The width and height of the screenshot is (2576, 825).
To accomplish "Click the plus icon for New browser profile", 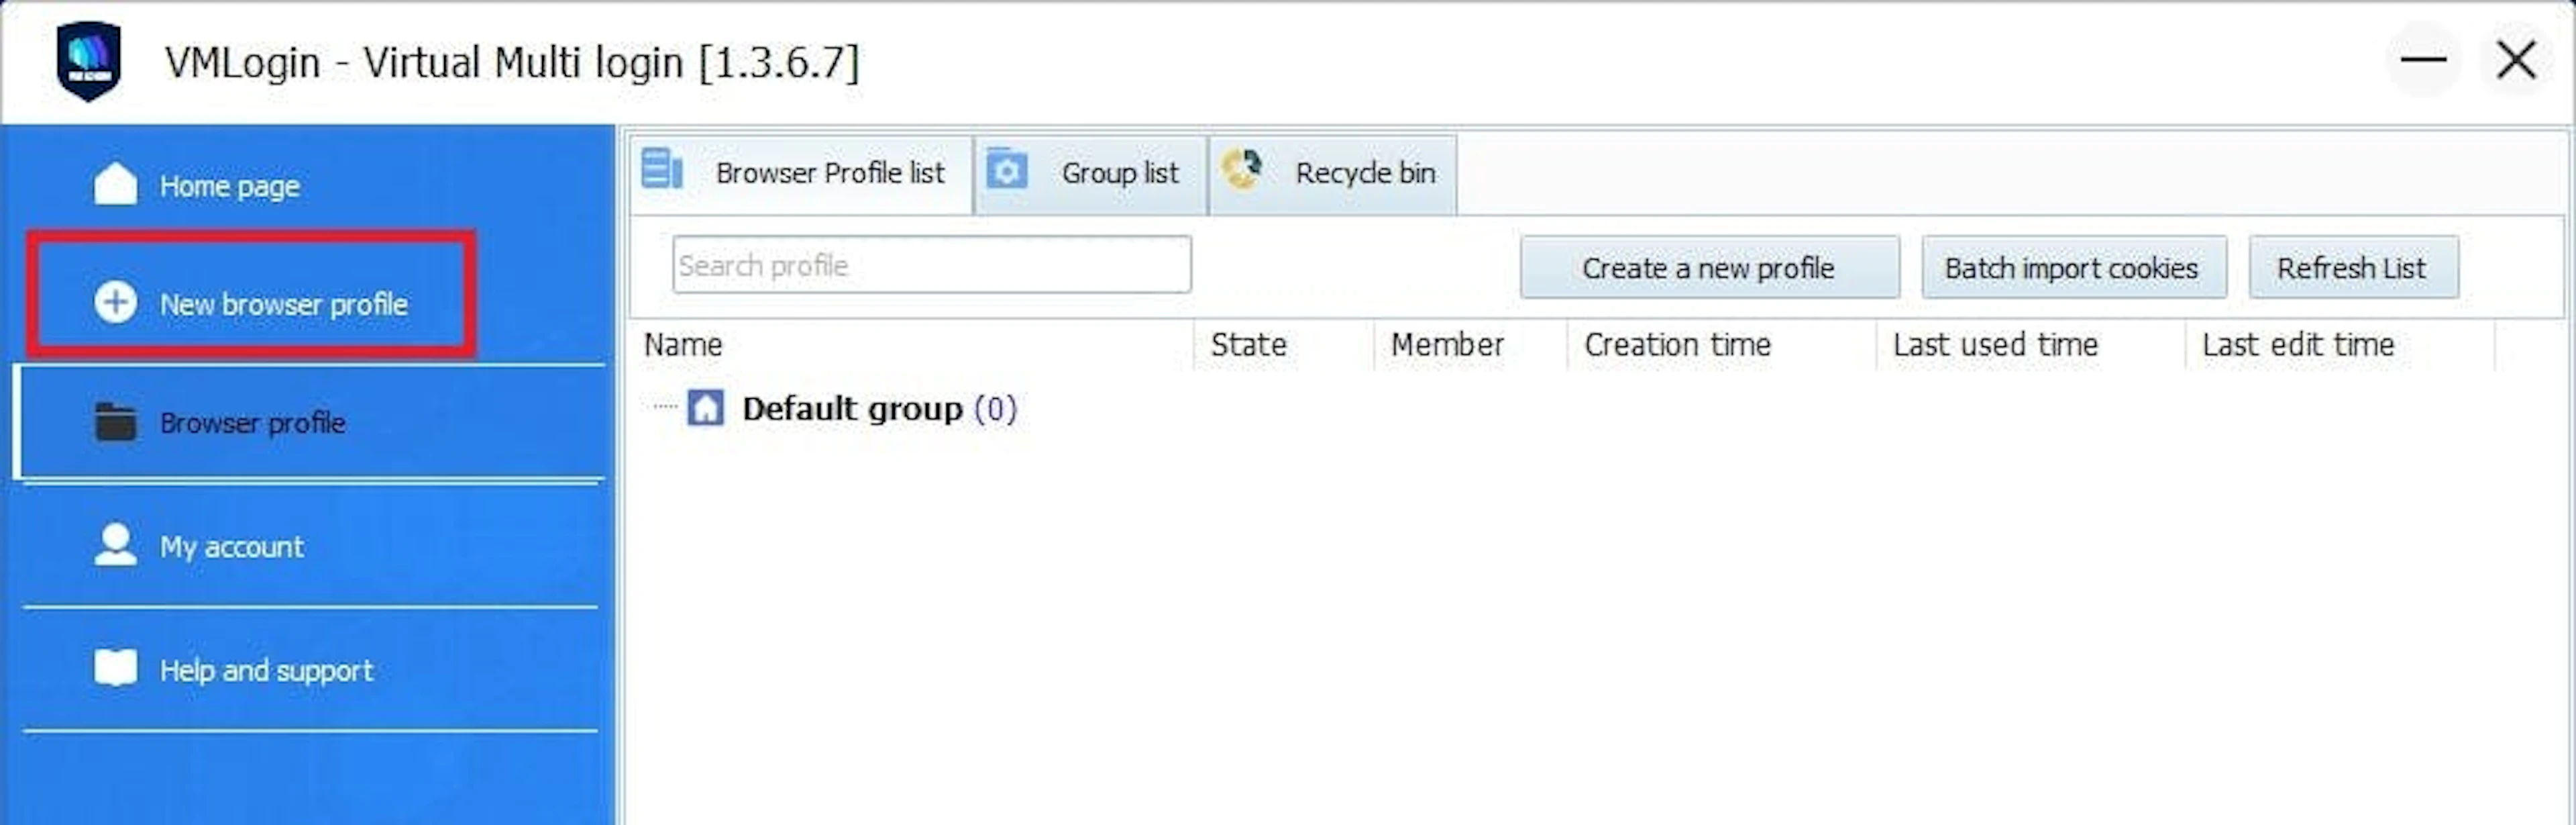I will (x=115, y=302).
